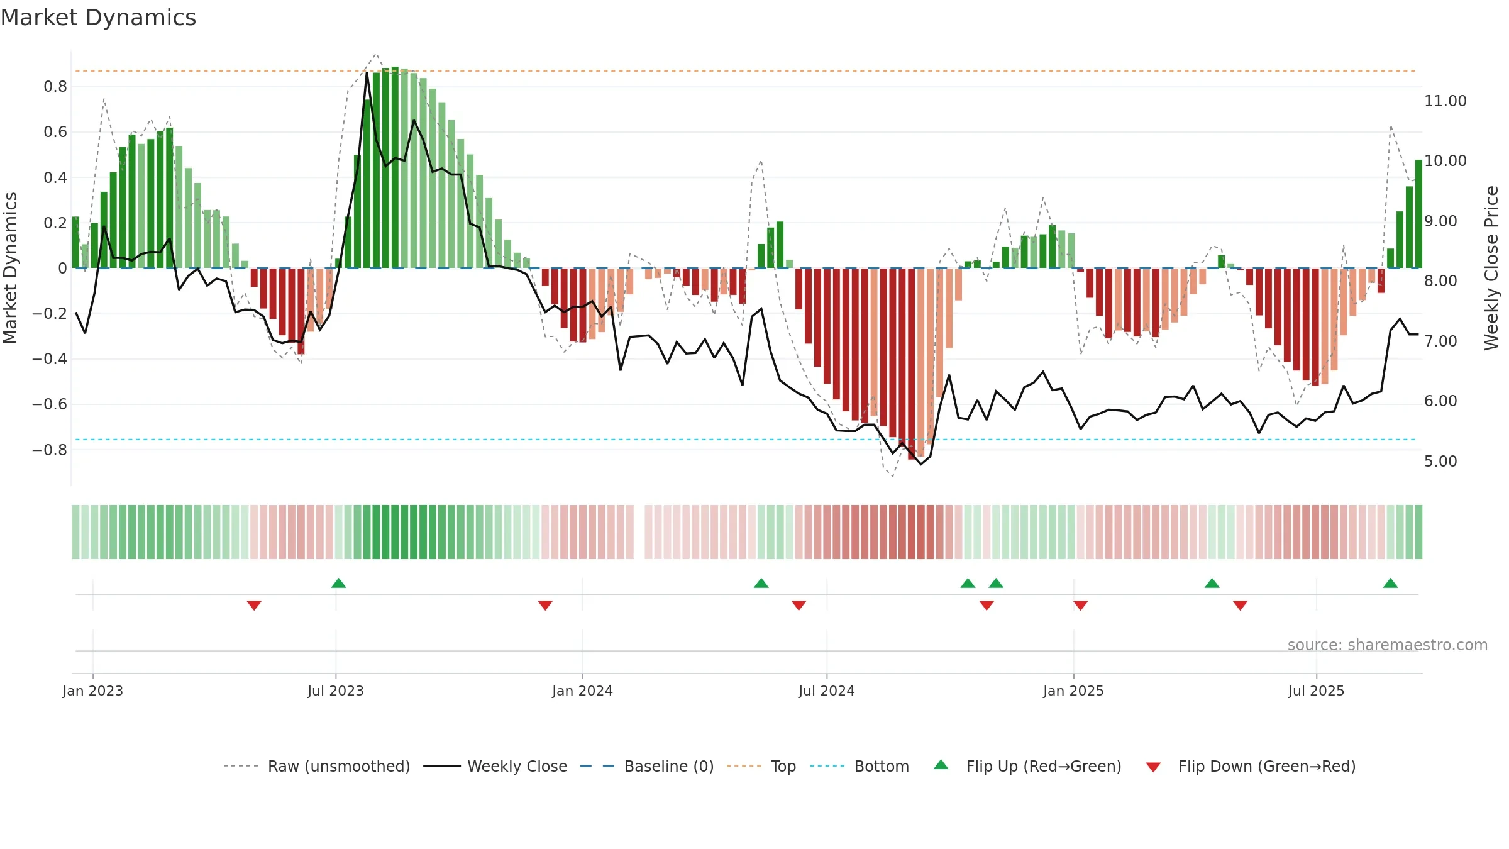Select the flip-up triangle marker near May 2024
1509x849 pixels.
[761, 583]
